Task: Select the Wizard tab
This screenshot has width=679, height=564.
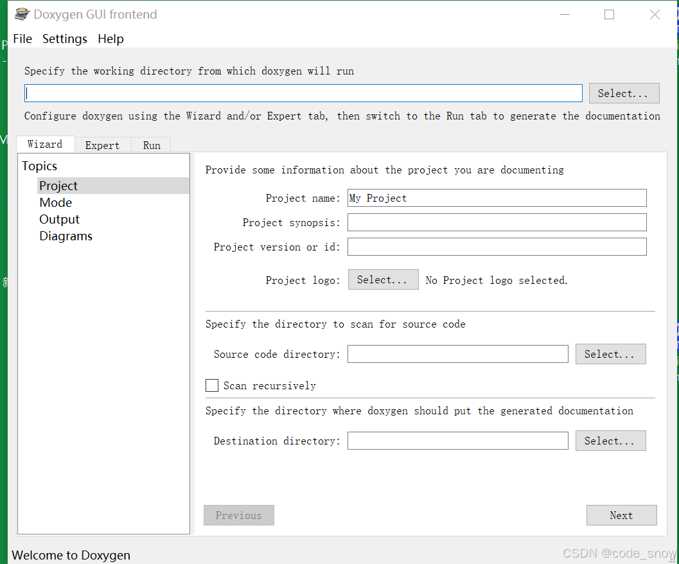Action: [x=45, y=144]
